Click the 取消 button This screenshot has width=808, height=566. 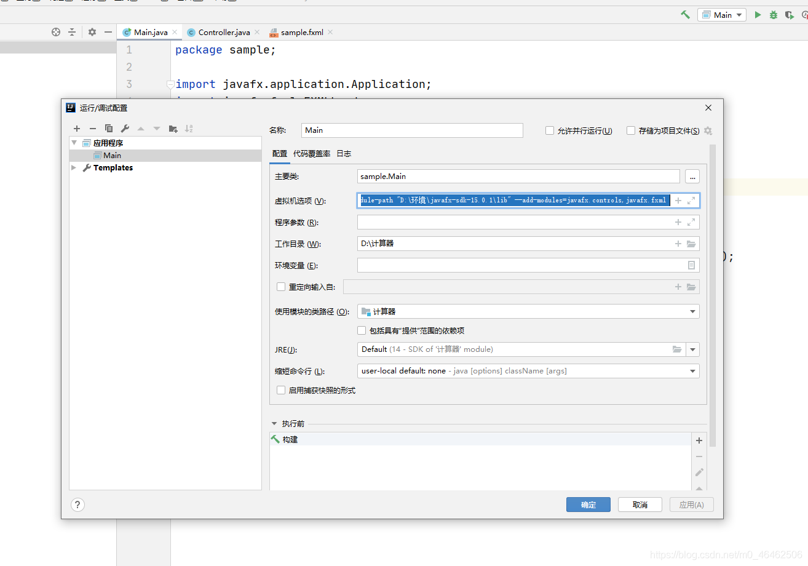click(640, 504)
